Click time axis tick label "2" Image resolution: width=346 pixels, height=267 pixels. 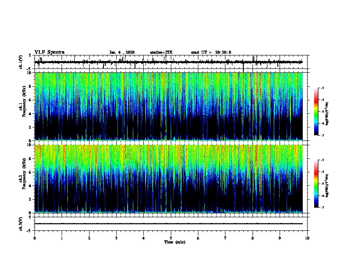(x=89, y=238)
